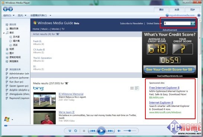Click Free Internet Explorer 8 sponsored link

coord(164,88)
